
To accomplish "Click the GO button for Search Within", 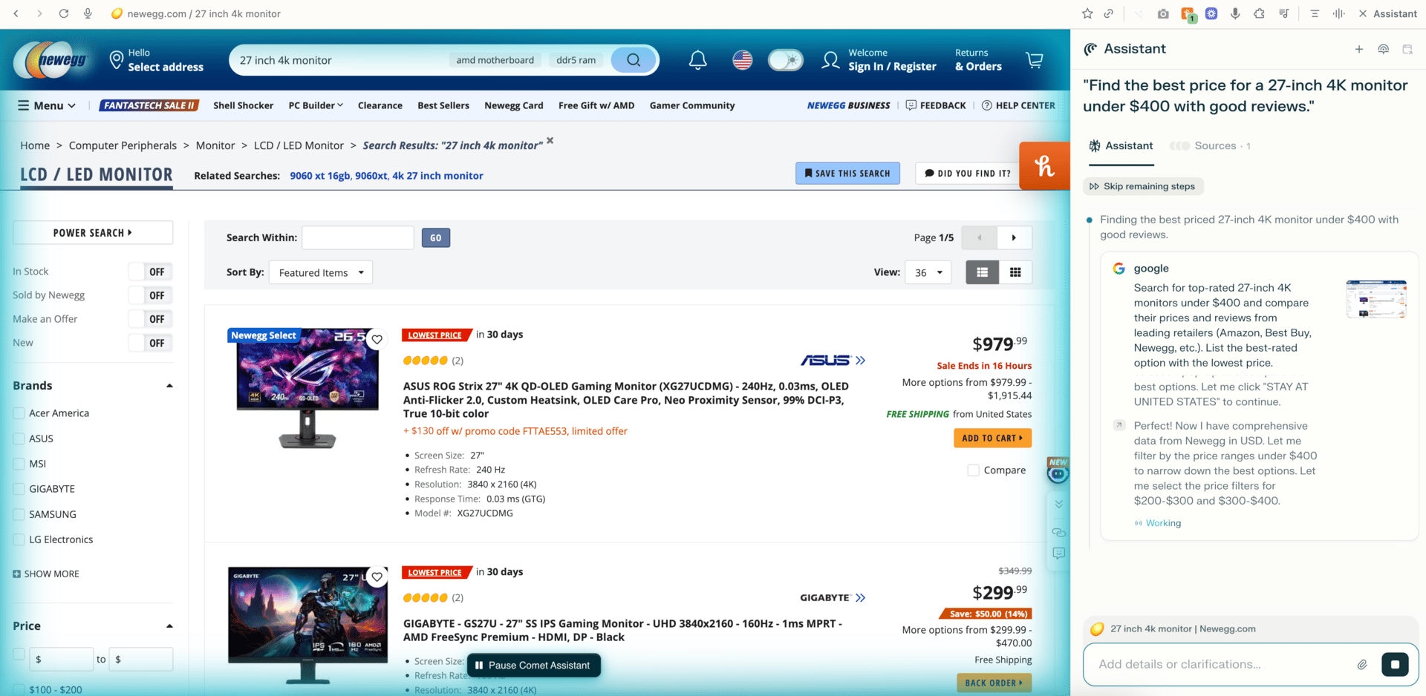I will click(436, 237).
